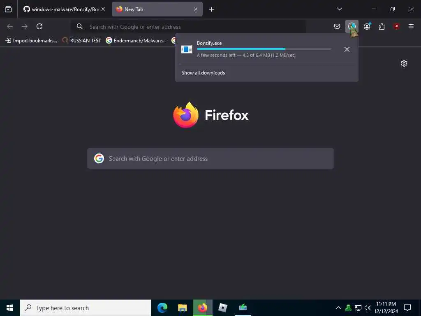
Task: Personalize new tab with gear icon
Action: tap(404, 63)
